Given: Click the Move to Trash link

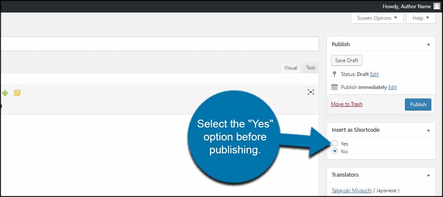Looking at the screenshot, I should click(347, 104).
